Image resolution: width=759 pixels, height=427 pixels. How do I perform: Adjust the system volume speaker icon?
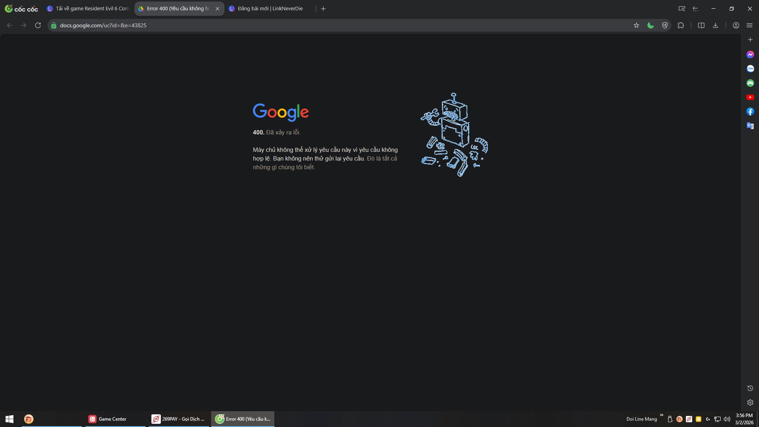coord(727,419)
